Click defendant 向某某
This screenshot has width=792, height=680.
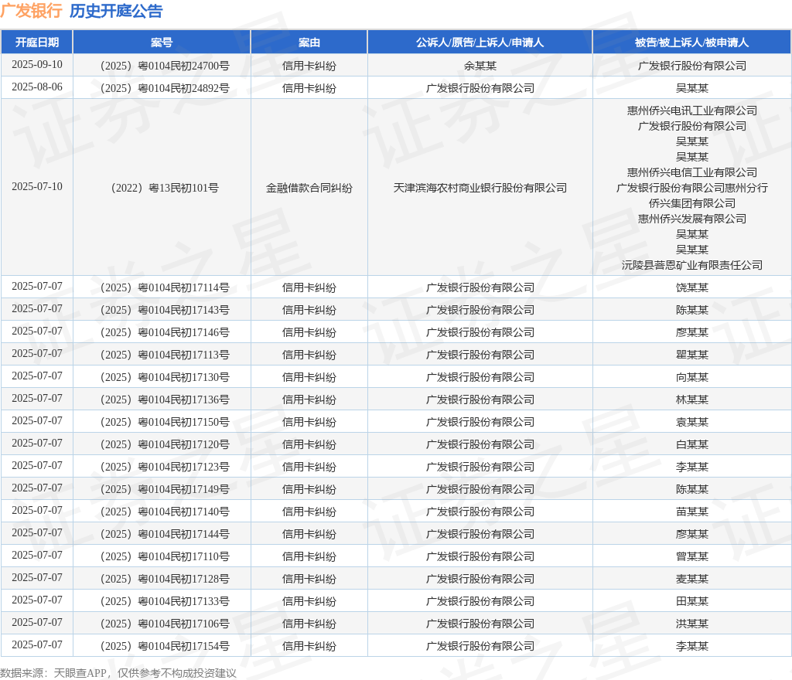click(x=692, y=377)
